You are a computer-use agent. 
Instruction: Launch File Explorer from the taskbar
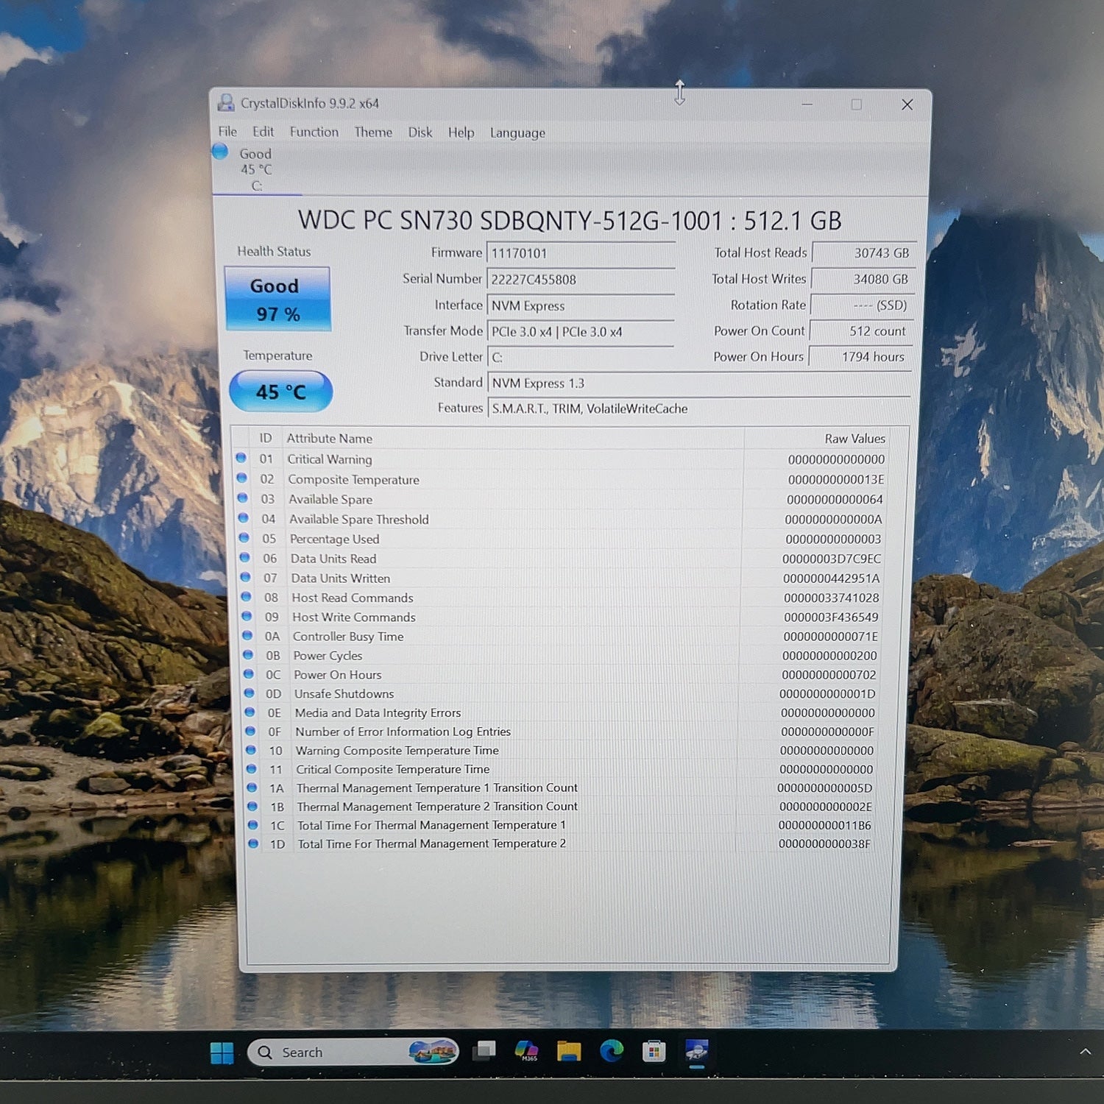tap(569, 1051)
